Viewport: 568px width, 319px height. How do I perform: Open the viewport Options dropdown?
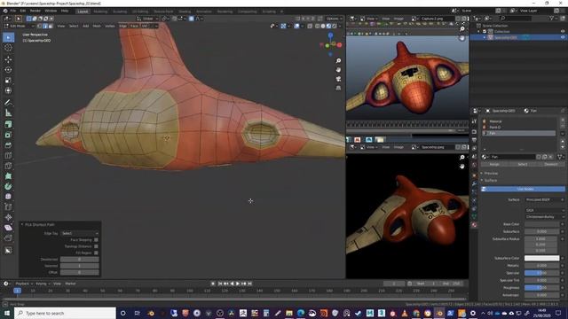[334, 19]
